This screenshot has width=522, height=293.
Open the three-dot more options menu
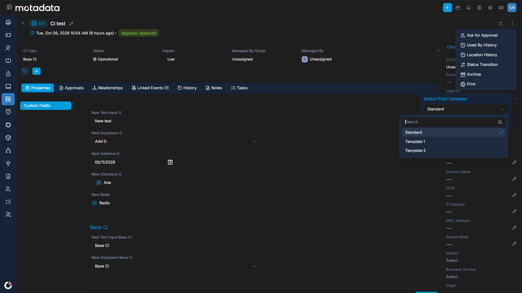pyautogui.click(x=512, y=24)
